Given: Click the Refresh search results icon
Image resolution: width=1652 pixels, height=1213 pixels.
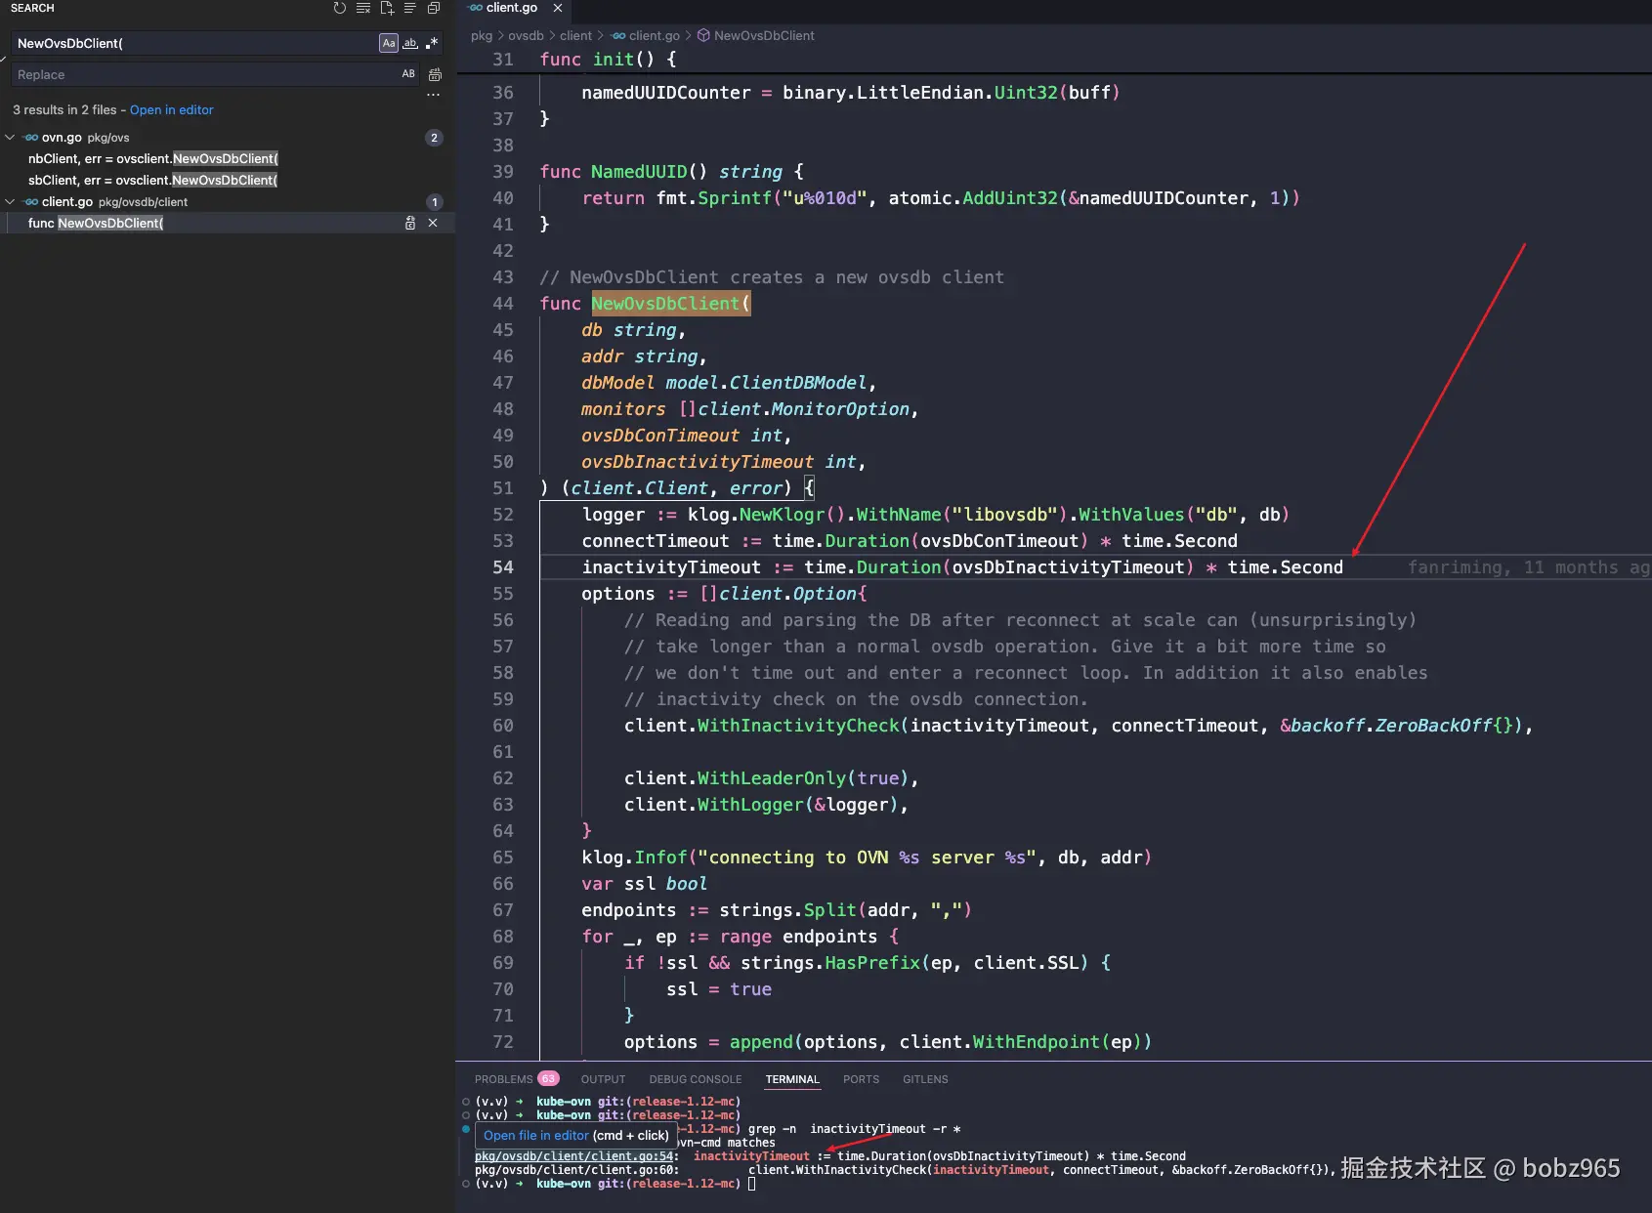Looking at the screenshot, I should click(339, 8).
